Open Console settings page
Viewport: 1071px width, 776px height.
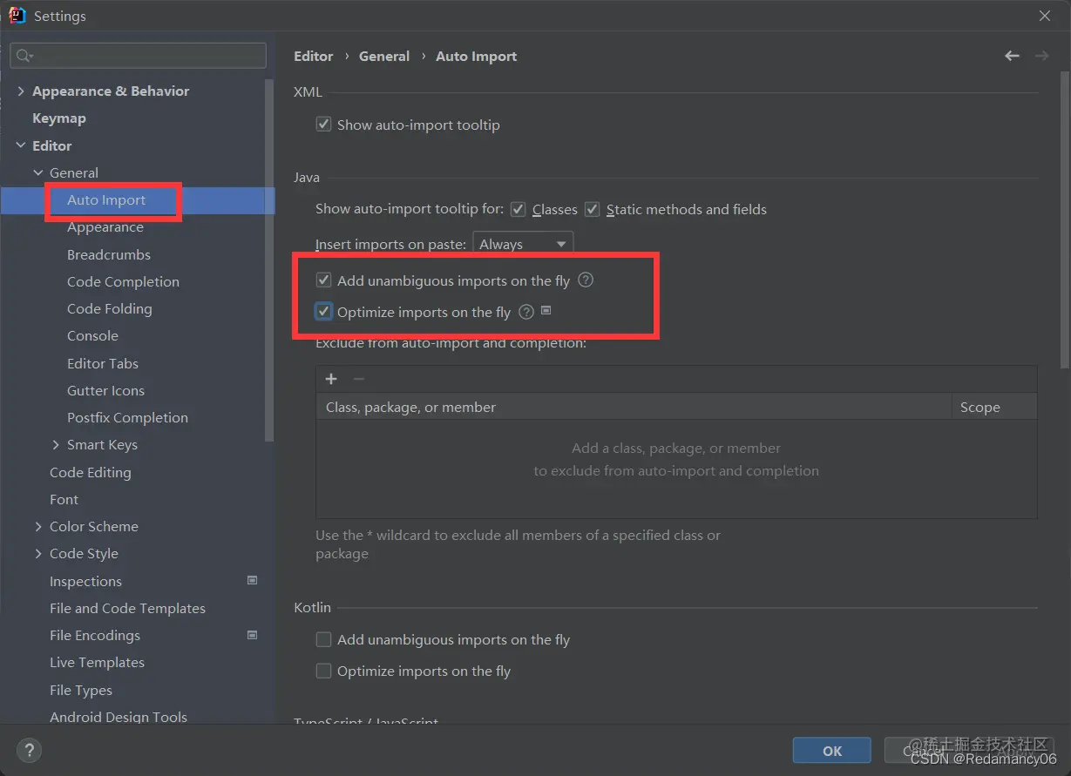pyautogui.click(x=92, y=335)
